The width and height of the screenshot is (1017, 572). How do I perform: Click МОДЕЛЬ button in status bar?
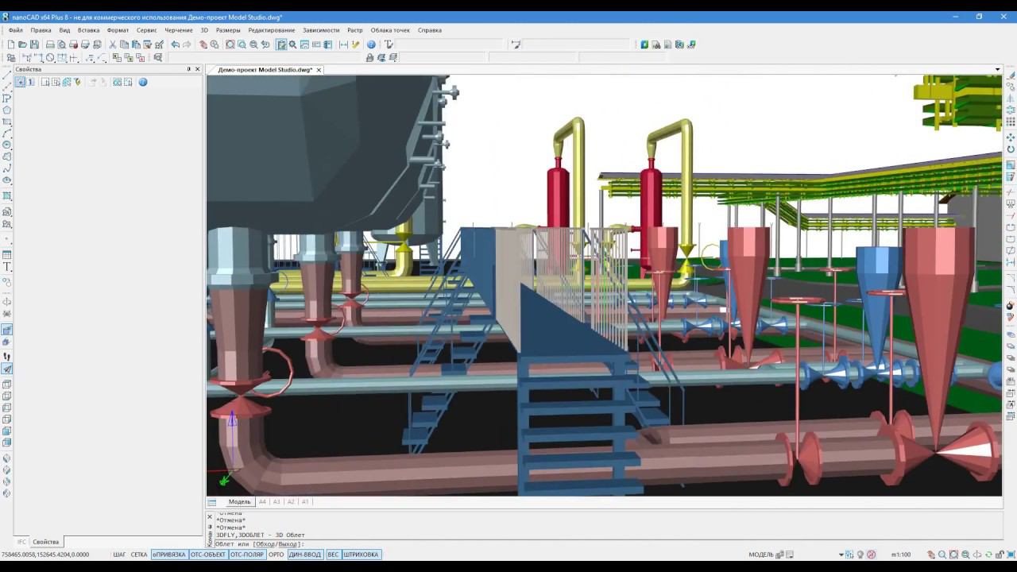pyautogui.click(x=760, y=555)
